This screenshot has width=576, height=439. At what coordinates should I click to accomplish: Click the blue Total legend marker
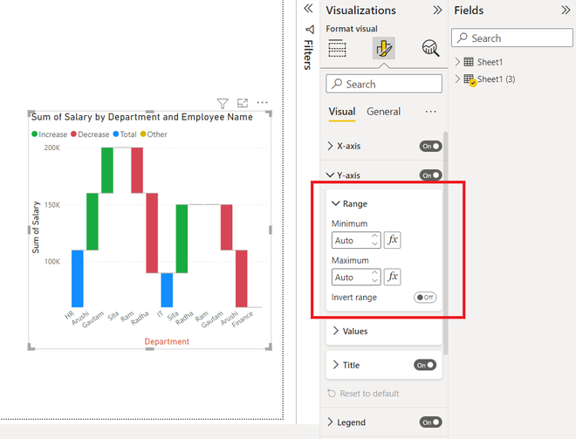point(116,134)
